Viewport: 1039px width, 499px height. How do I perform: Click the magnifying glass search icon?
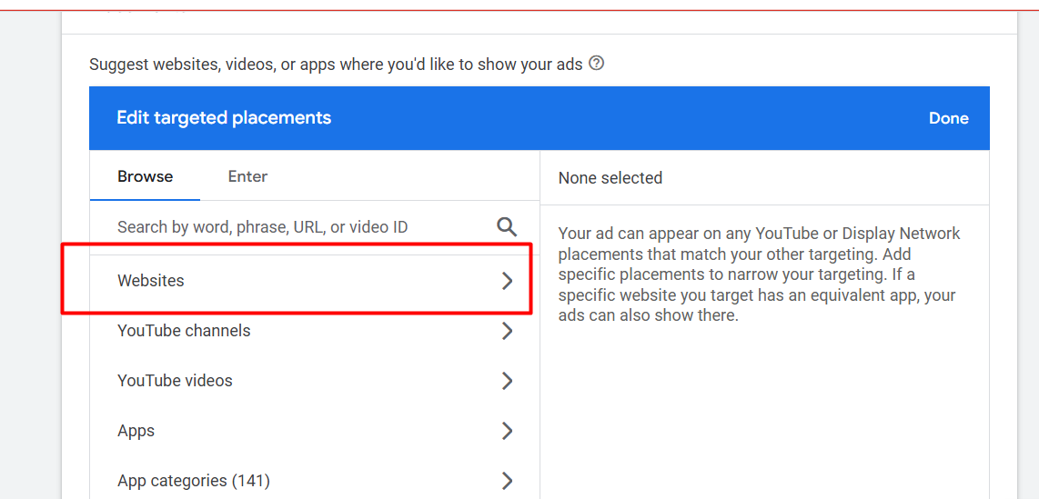point(507,227)
